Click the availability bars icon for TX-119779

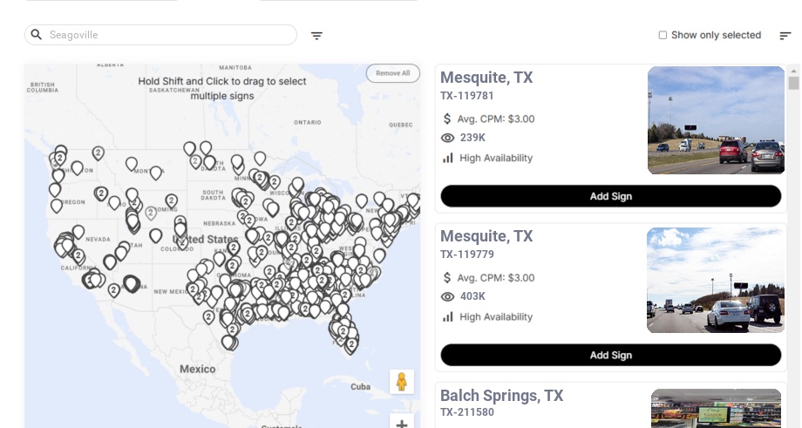click(448, 316)
